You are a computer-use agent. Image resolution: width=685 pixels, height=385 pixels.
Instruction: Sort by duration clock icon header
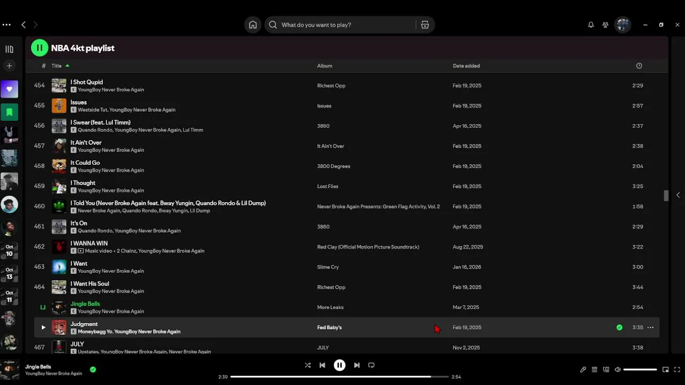[x=639, y=66]
